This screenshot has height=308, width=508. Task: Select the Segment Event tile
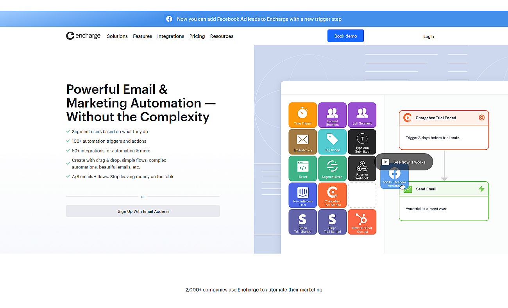coord(333,168)
